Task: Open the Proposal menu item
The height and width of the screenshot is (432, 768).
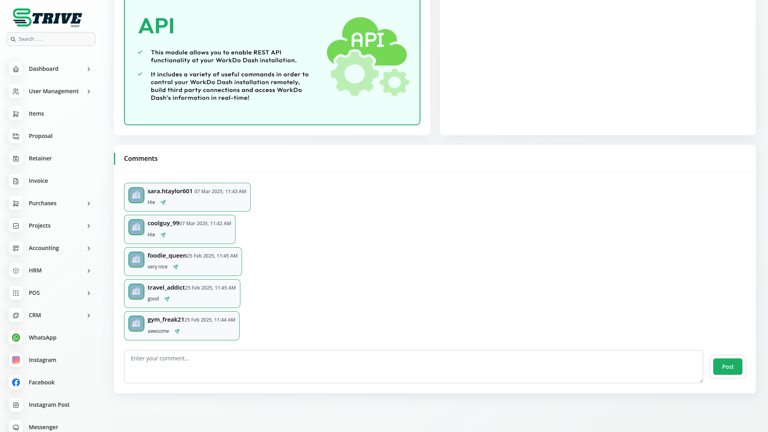Action: [40, 136]
